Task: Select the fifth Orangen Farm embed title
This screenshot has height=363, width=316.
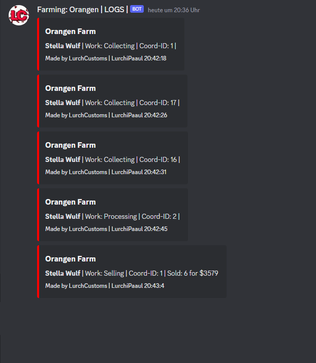Action: [71, 259]
